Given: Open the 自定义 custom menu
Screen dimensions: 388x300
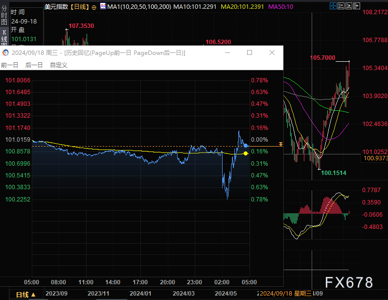Looking at the screenshot, I should (59, 65).
